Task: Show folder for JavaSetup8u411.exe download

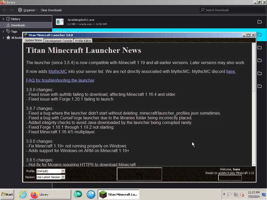Action: click(x=259, y=22)
